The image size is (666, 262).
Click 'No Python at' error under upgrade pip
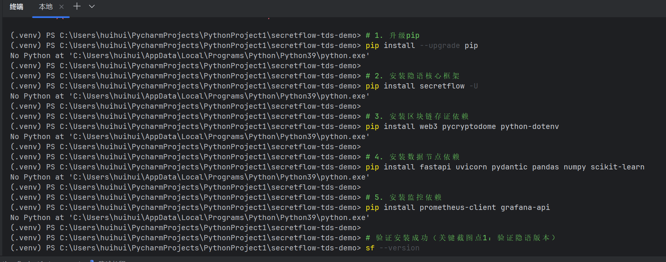point(190,55)
